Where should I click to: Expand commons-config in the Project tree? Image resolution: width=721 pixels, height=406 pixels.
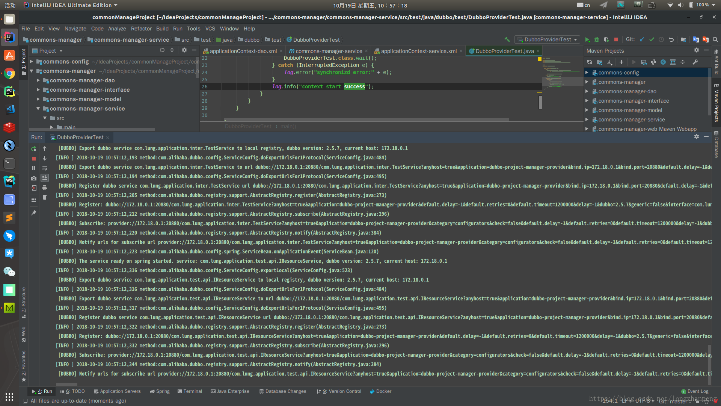point(32,61)
